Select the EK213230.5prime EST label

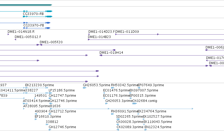39,85
